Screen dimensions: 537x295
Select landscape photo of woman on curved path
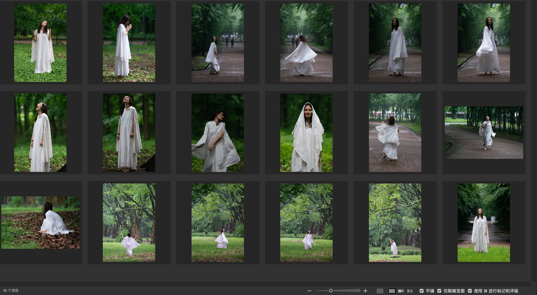(x=484, y=132)
